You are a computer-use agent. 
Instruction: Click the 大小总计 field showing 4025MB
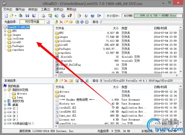127,15
